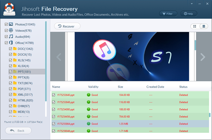Viewport: 212px width, 140px height.
Task: Toggle the DOC(1342) checkbox
Action: [10, 49]
